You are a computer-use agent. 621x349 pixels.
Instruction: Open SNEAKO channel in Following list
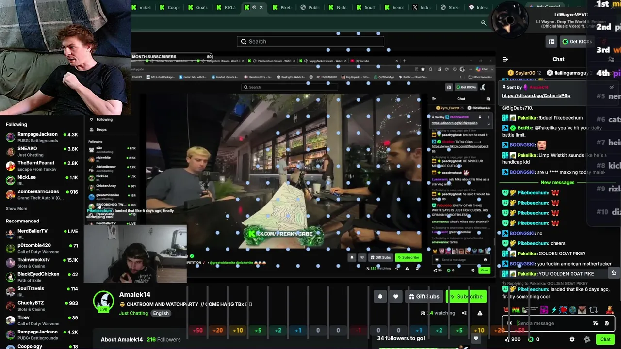[x=43, y=152]
